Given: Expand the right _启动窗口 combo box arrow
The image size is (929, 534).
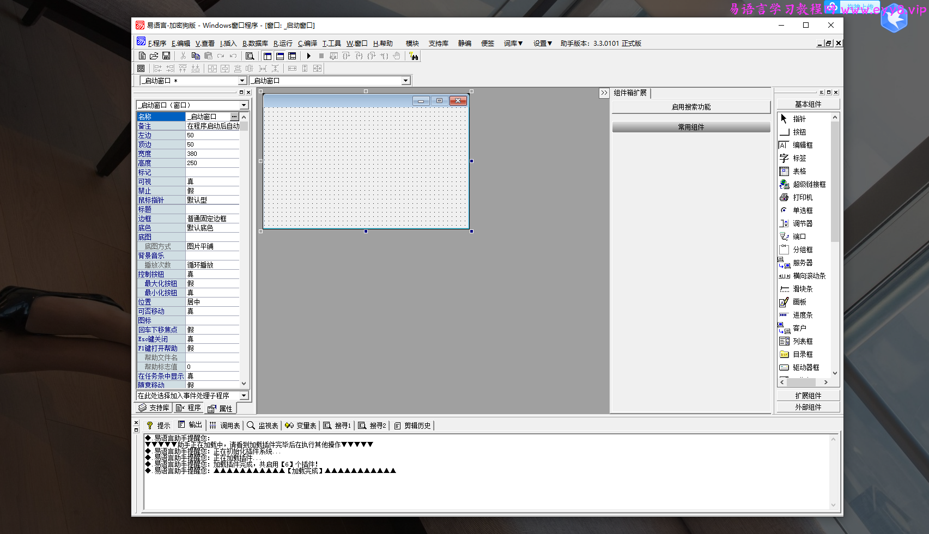Looking at the screenshot, I should click(405, 81).
